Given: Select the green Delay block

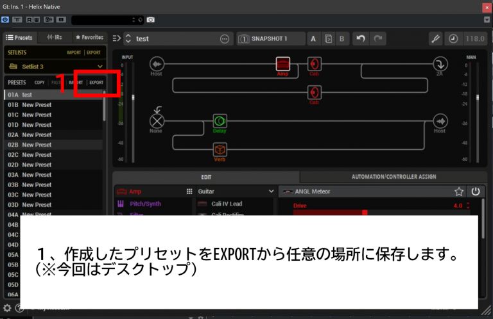Looking at the screenshot, I should (x=220, y=121).
